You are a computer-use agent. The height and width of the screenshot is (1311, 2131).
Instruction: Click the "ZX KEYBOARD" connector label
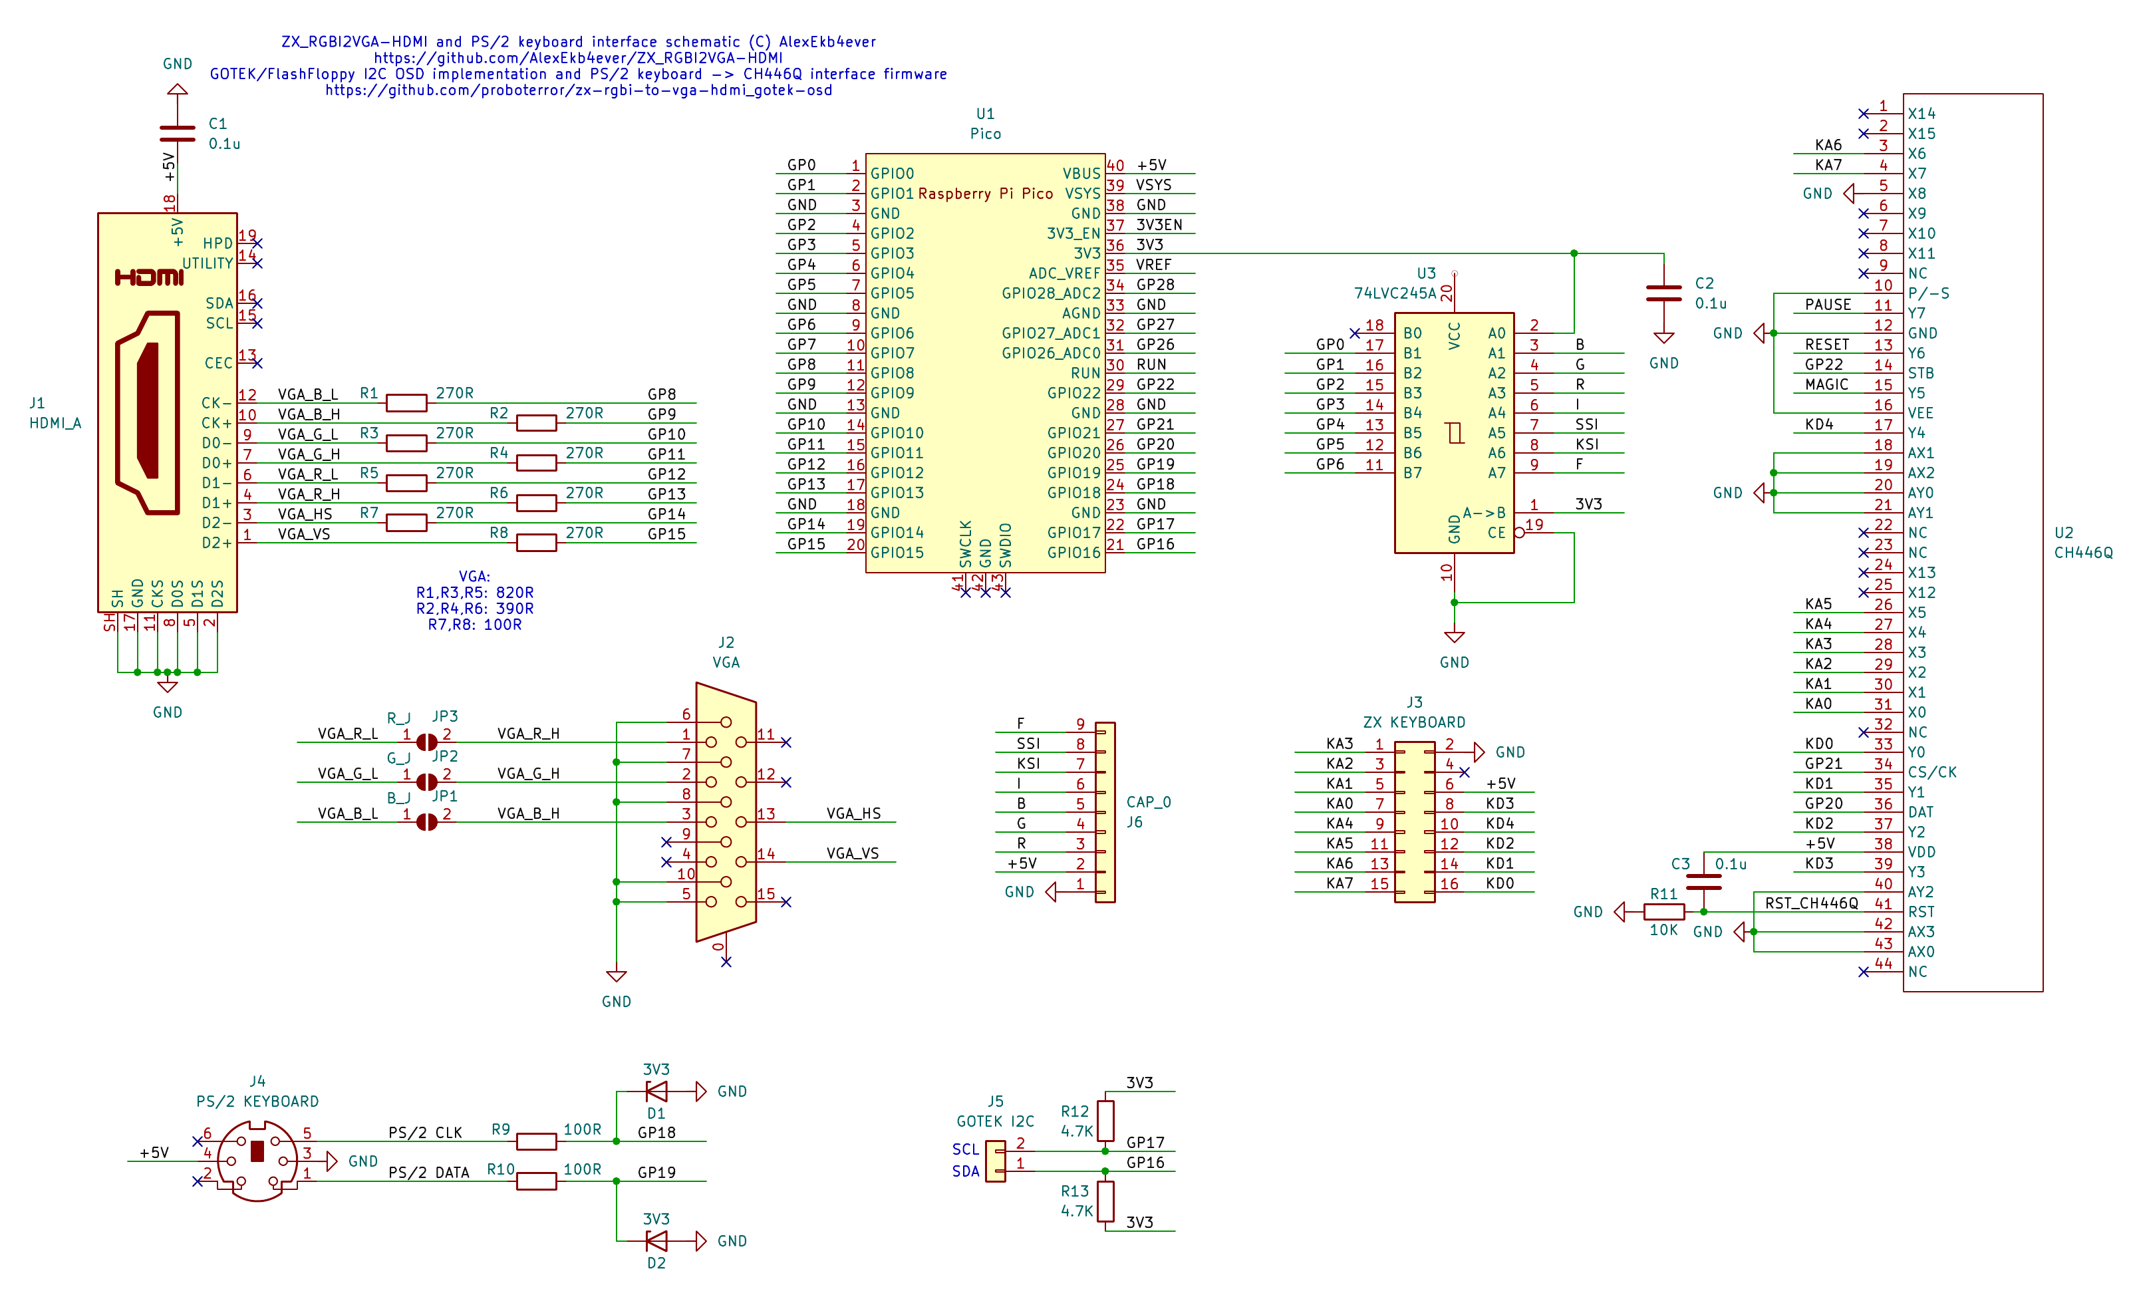(x=1414, y=722)
